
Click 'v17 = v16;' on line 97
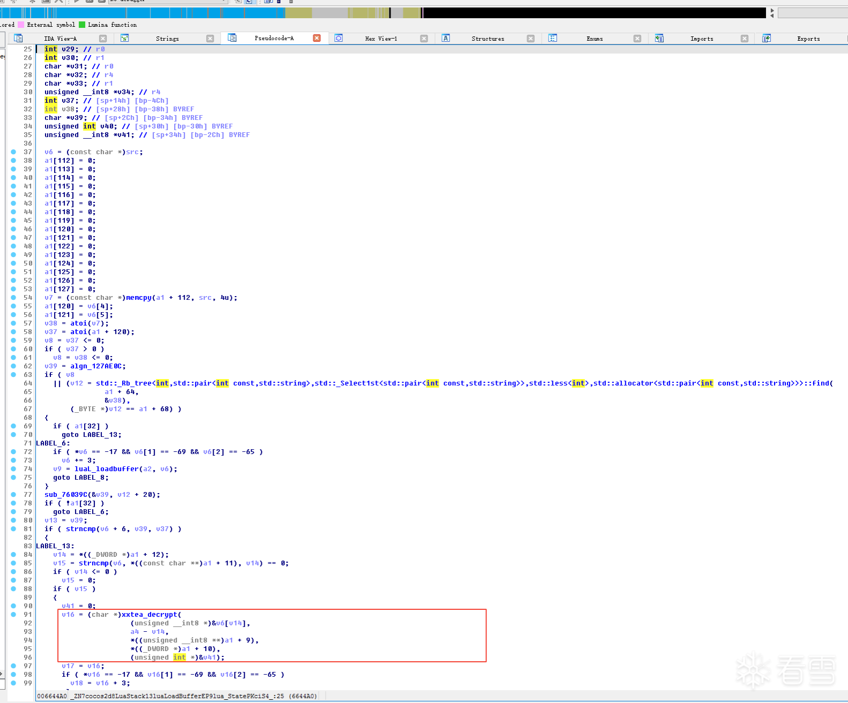(83, 666)
